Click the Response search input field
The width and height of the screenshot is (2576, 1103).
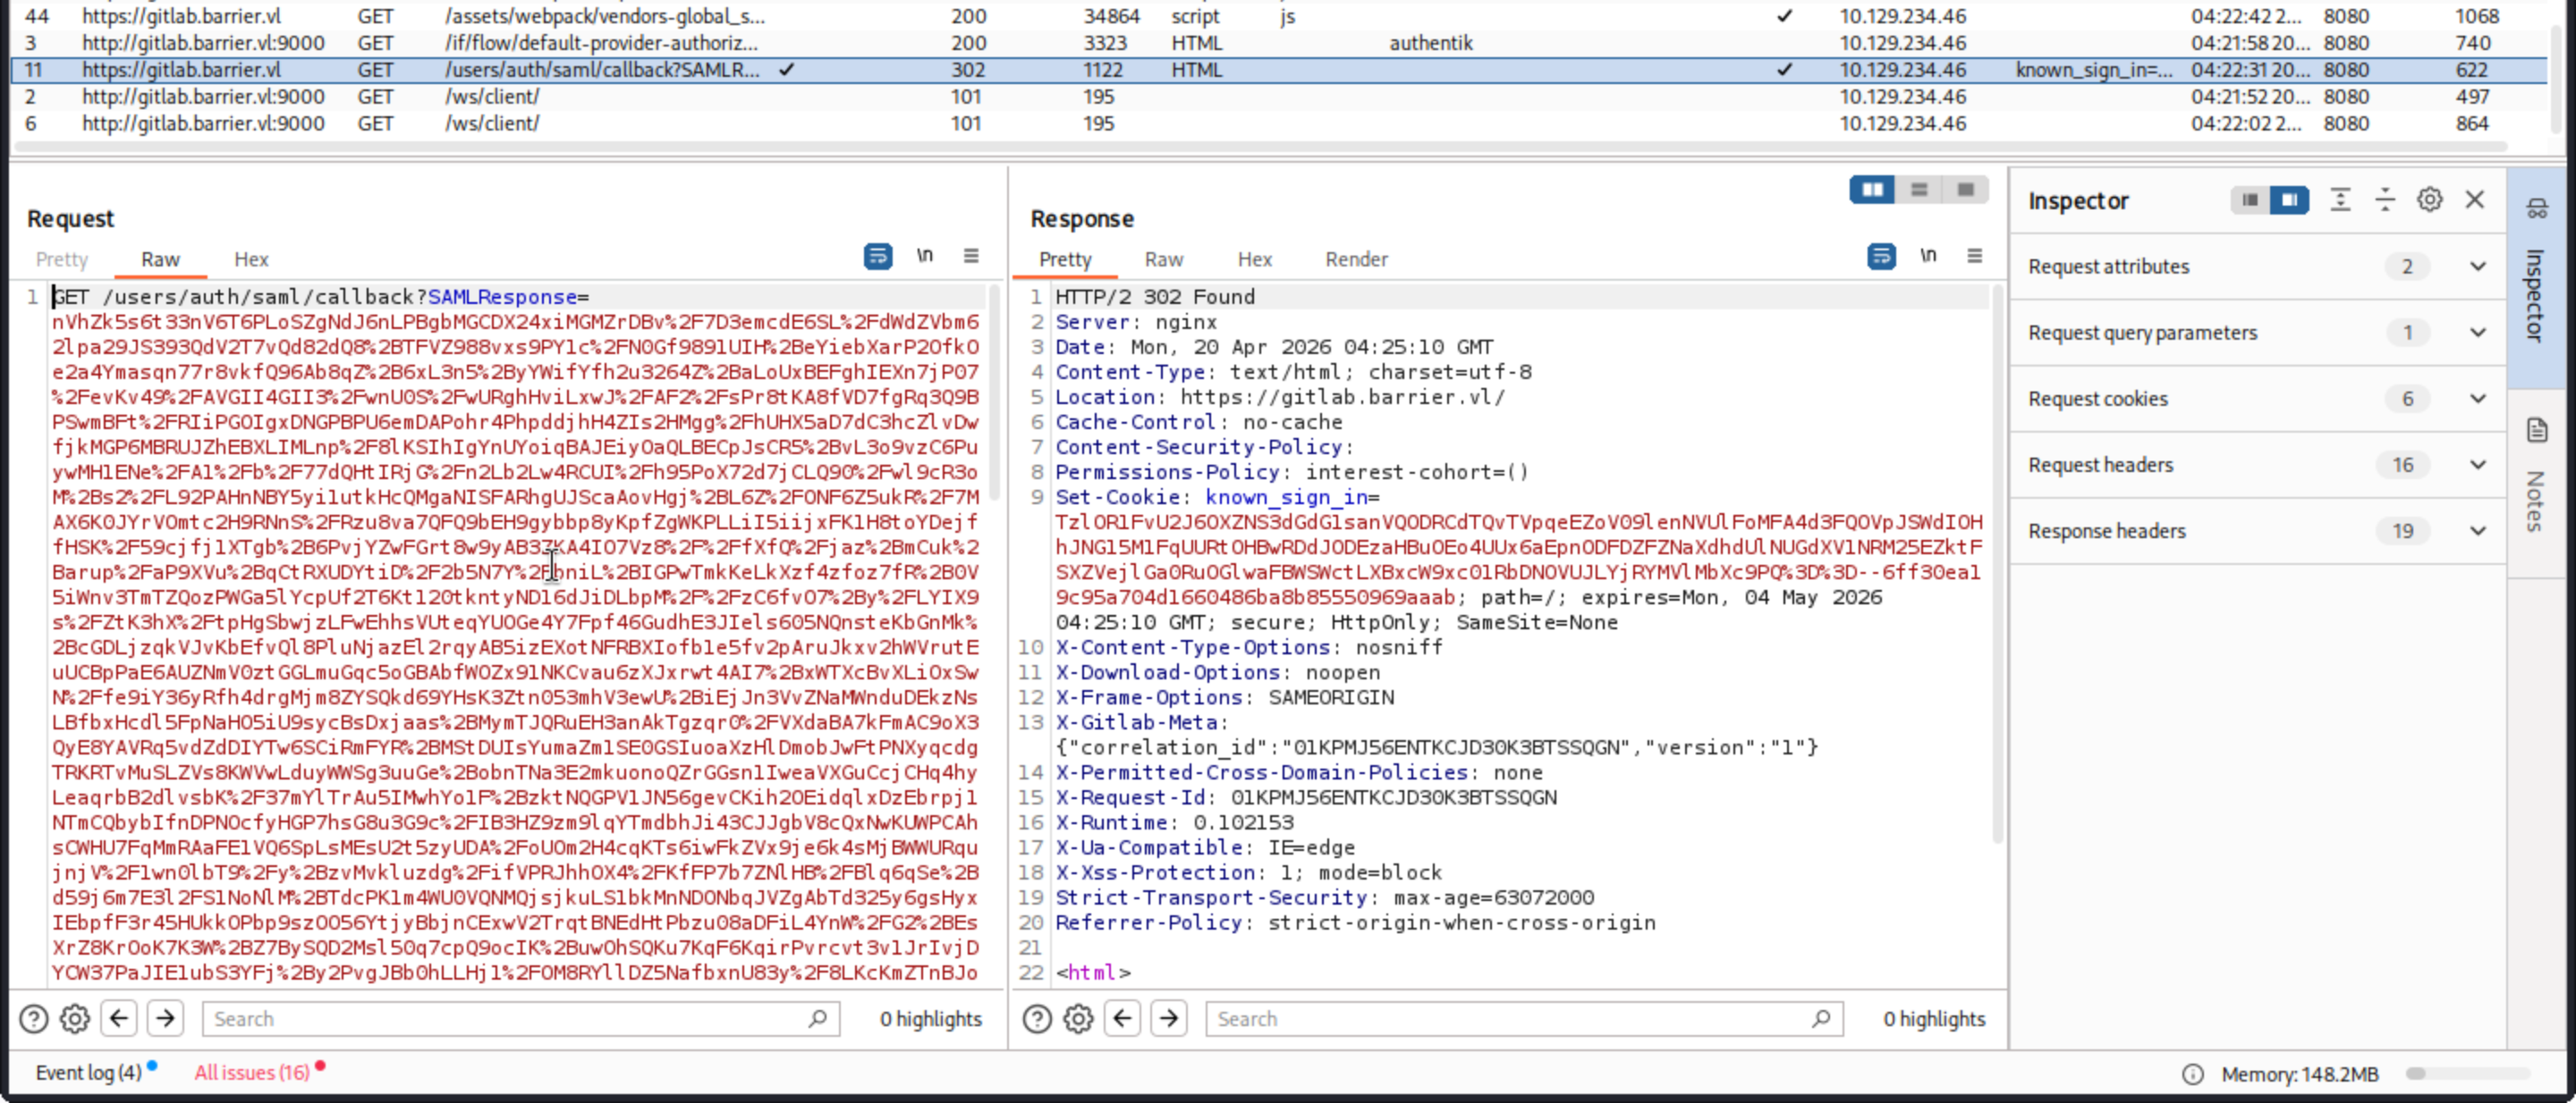(1510, 1019)
